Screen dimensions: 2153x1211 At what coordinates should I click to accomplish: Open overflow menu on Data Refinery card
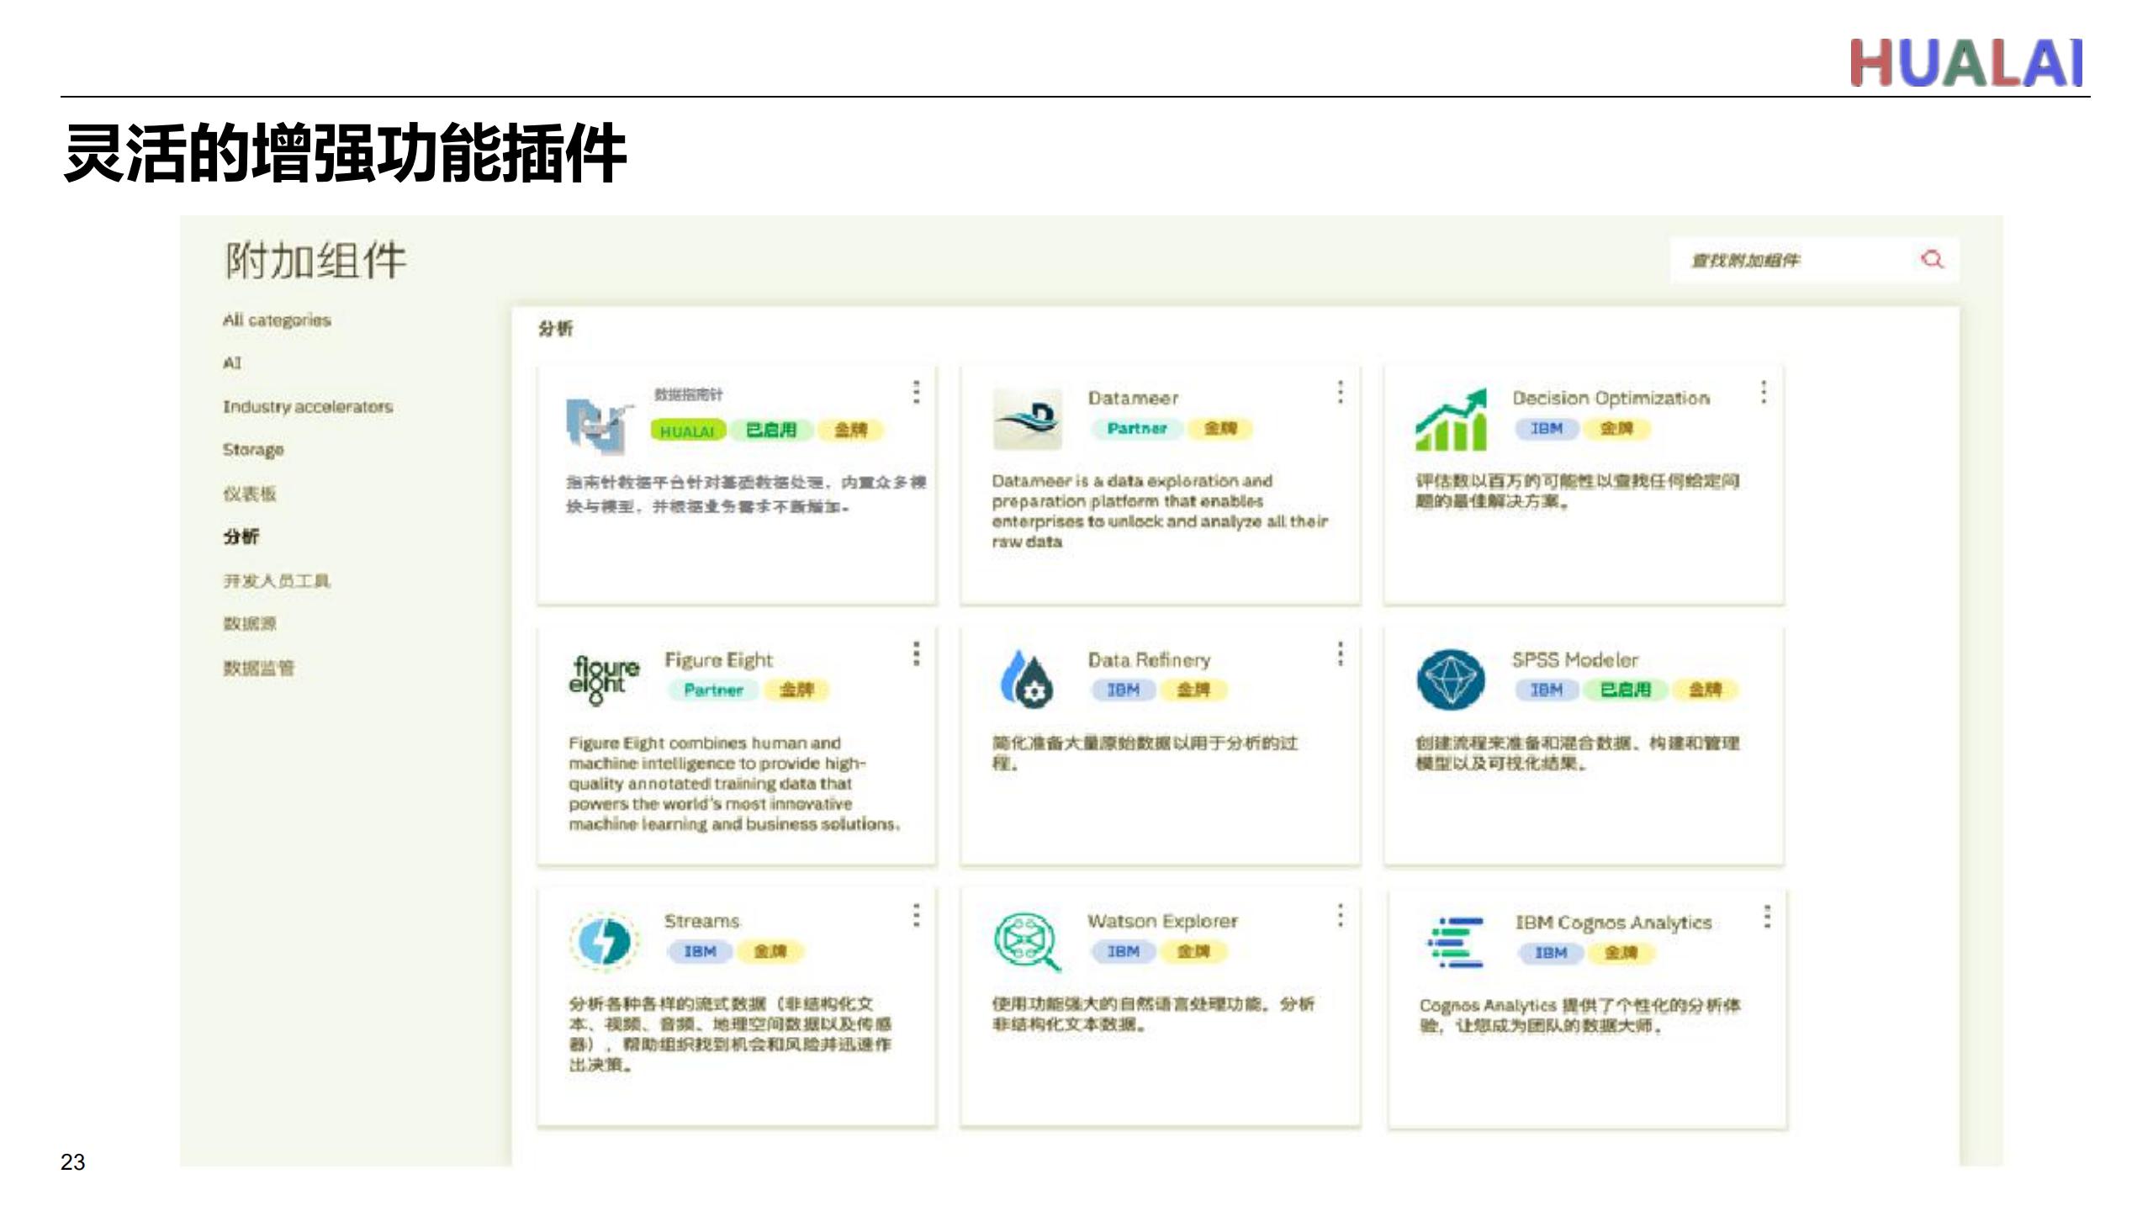[1341, 653]
